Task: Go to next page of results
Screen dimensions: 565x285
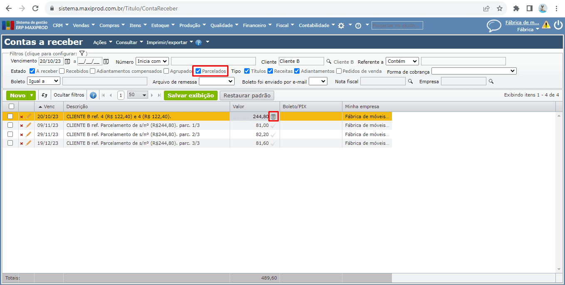Action: pos(152,95)
